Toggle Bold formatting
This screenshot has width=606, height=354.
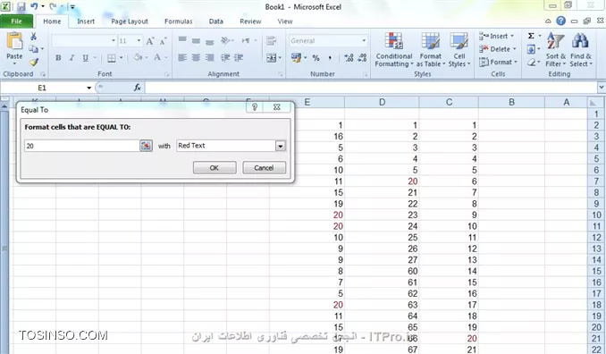(x=58, y=58)
